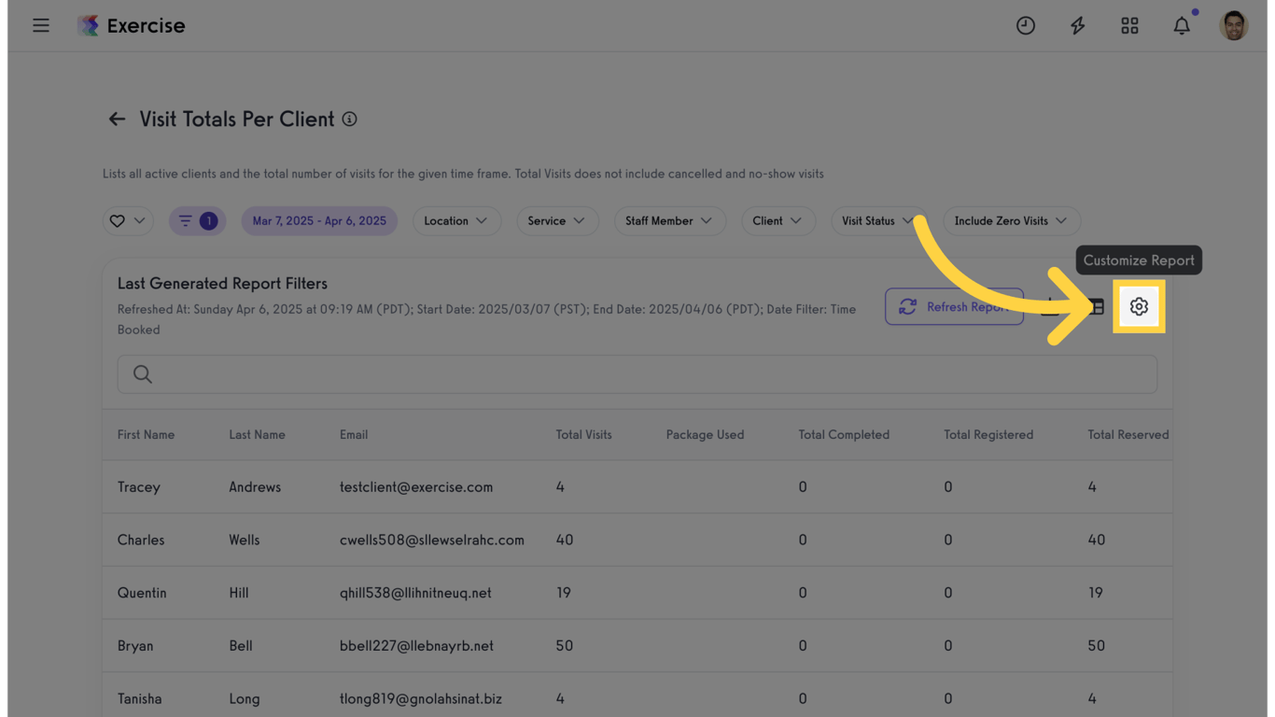Screen dimensions: 1275x717
Task: Open recent history via the clock icon
Action: [x=1025, y=25]
